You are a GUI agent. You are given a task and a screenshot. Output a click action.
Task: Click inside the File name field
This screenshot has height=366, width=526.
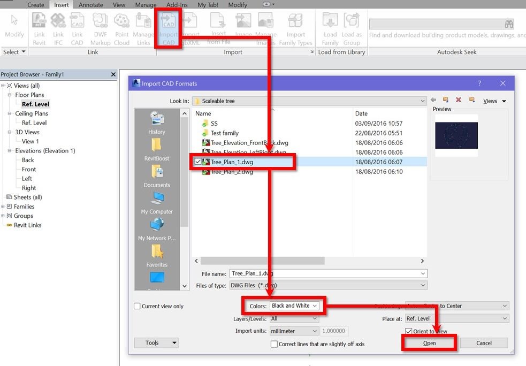point(328,273)
